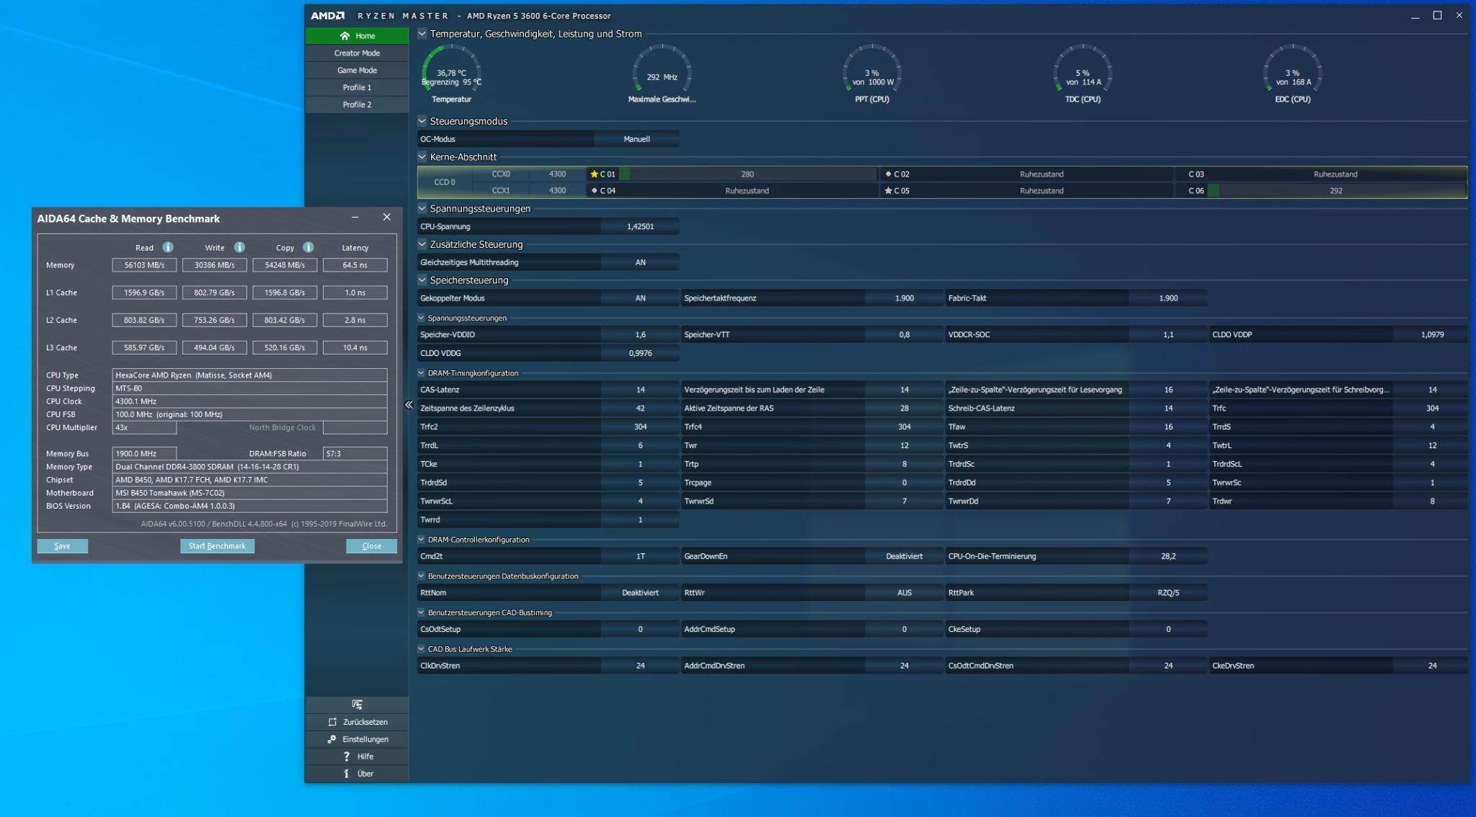
Task: Click Save in AIDA64 window
Action: point(63,546)
